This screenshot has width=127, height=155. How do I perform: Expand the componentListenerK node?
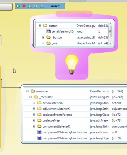tap(34, 126)
